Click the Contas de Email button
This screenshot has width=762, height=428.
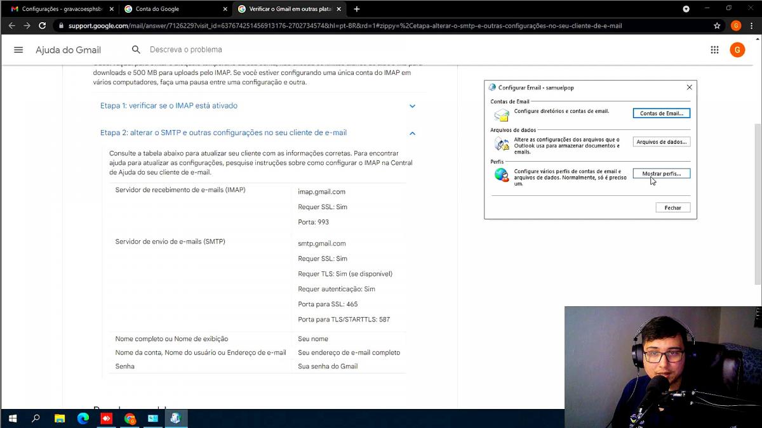pos(662,113)
